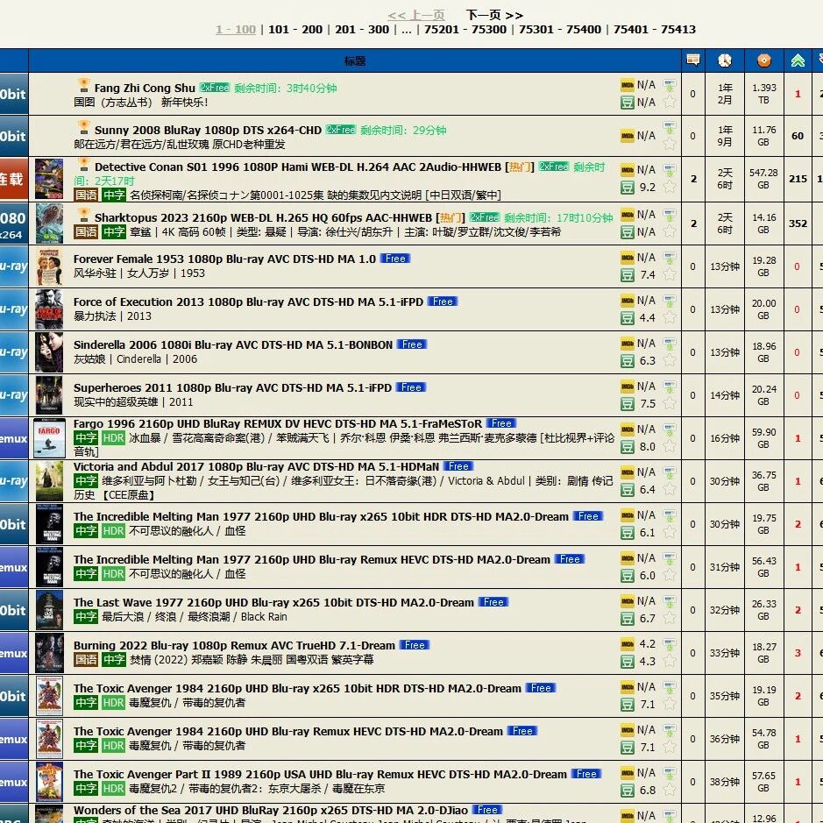Bookmark star for Fang Zhi Cong Shu

[x=670, y=102]
